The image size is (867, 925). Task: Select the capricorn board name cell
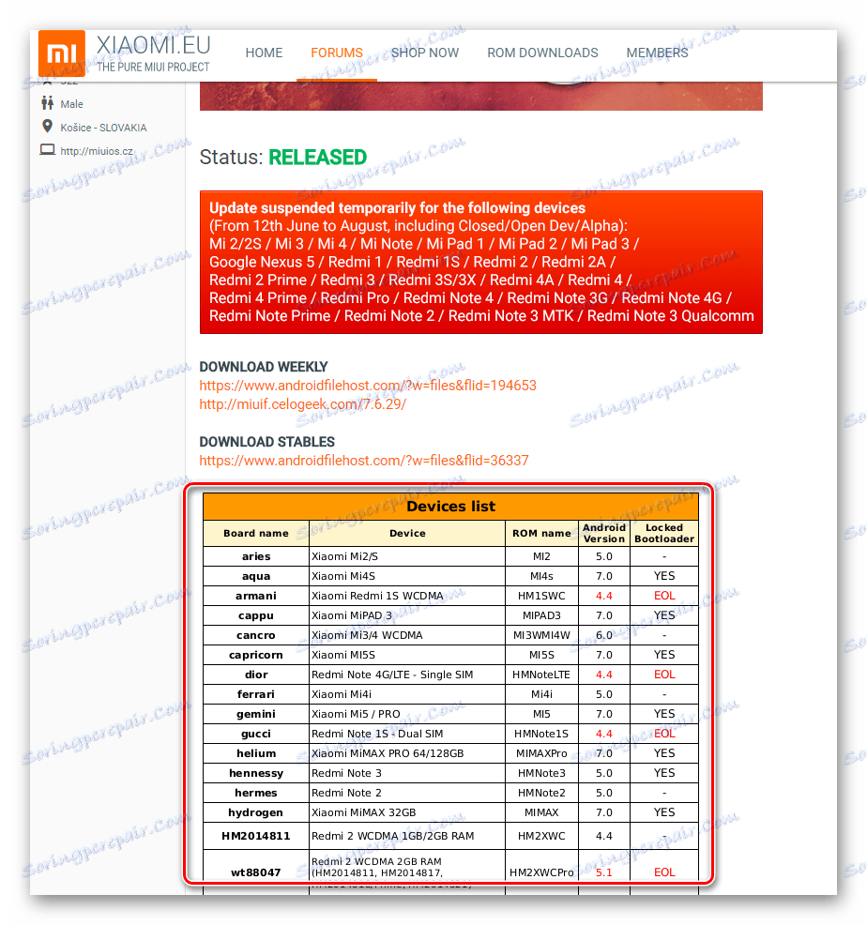[x=255, y=655]
